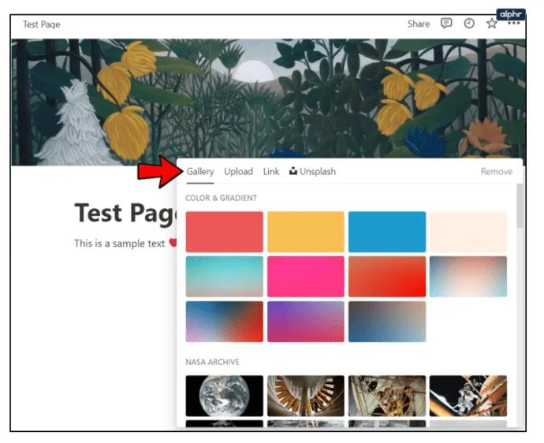Switch to the Gallery tab
Viewport: 544px width, 443px height.
pyautogui.click(x=200, y=171)
